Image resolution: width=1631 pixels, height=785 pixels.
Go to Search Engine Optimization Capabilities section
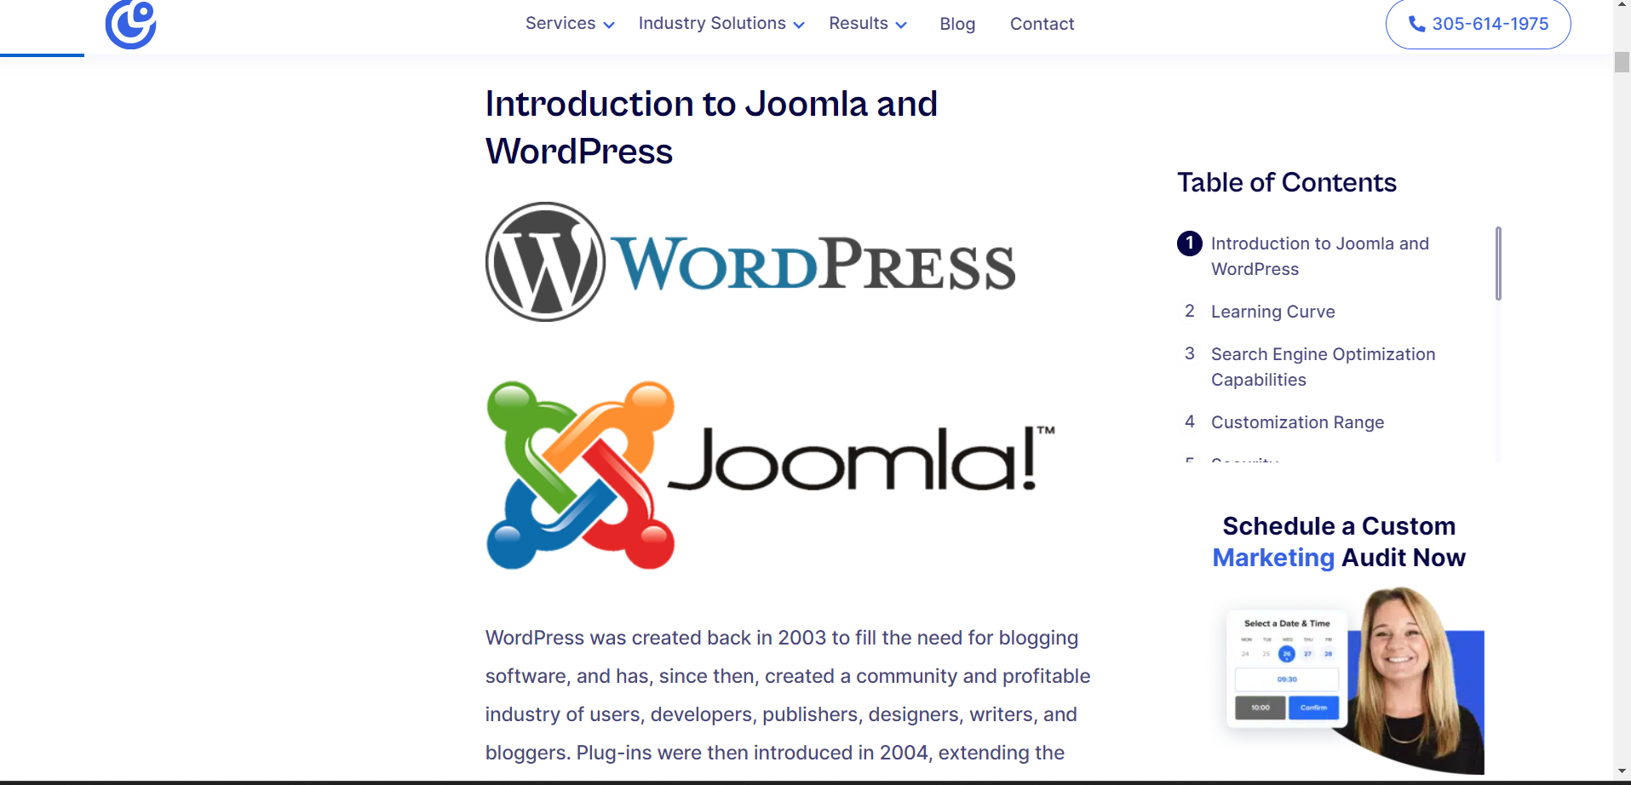1324,367
